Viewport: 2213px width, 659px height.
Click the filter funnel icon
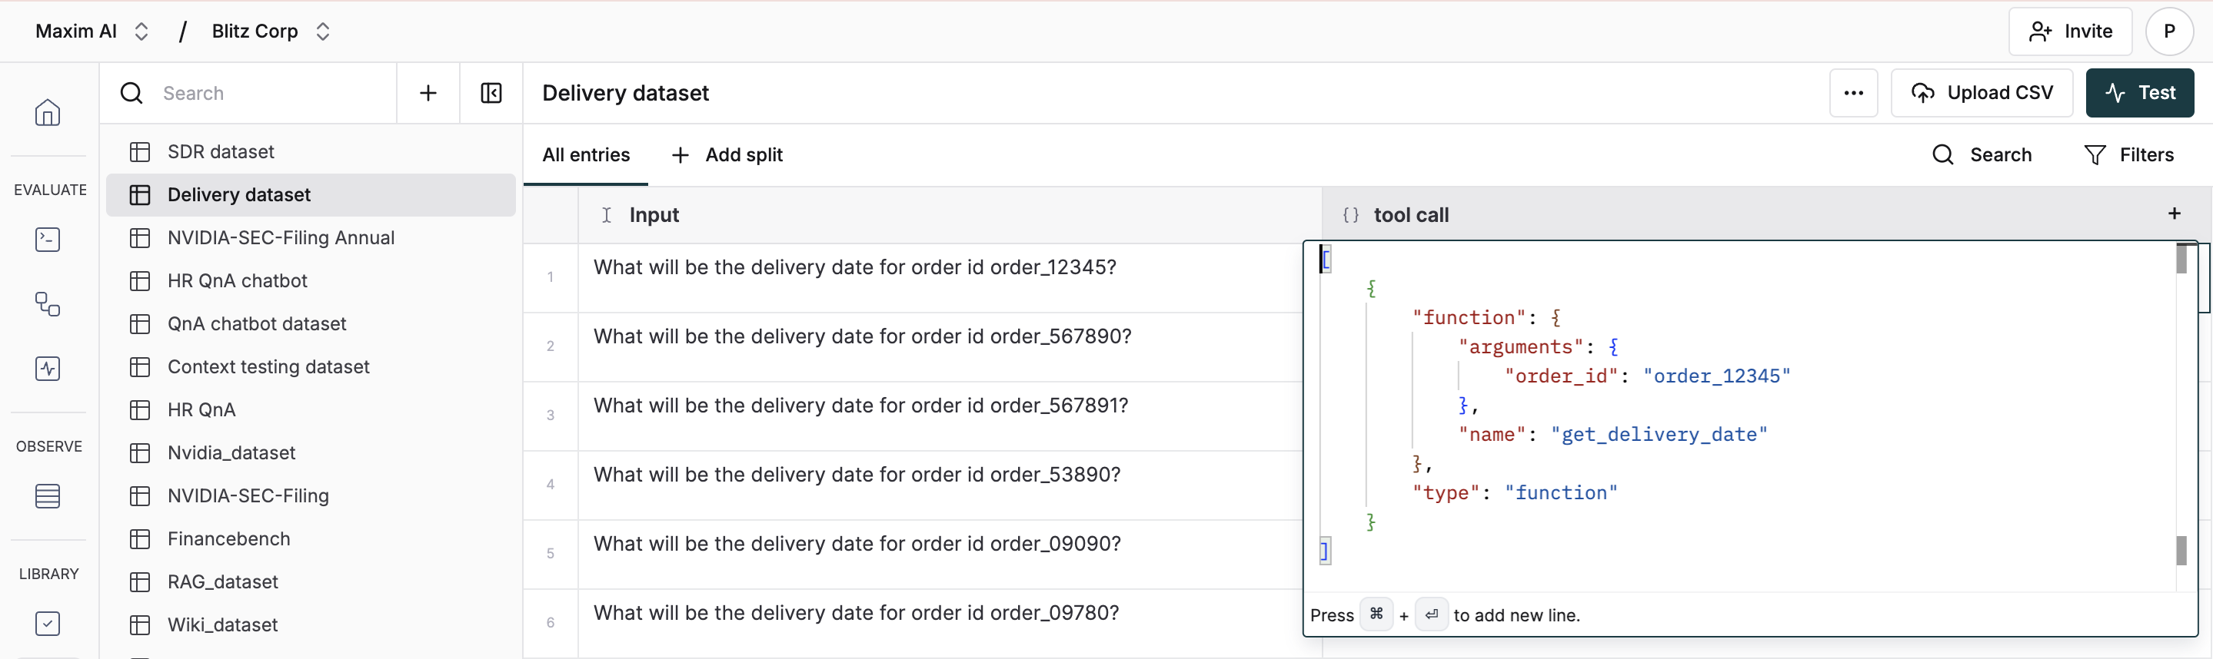(2095, 154)
